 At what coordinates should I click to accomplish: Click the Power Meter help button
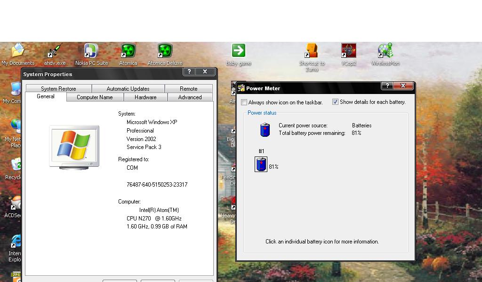[387, 86]
